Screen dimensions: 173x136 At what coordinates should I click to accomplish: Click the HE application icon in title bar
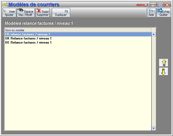[x=5, y=4]
